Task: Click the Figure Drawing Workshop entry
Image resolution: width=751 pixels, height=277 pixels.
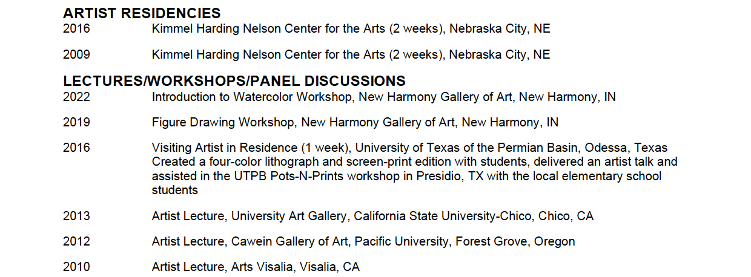Action: [x=355, y=122]
